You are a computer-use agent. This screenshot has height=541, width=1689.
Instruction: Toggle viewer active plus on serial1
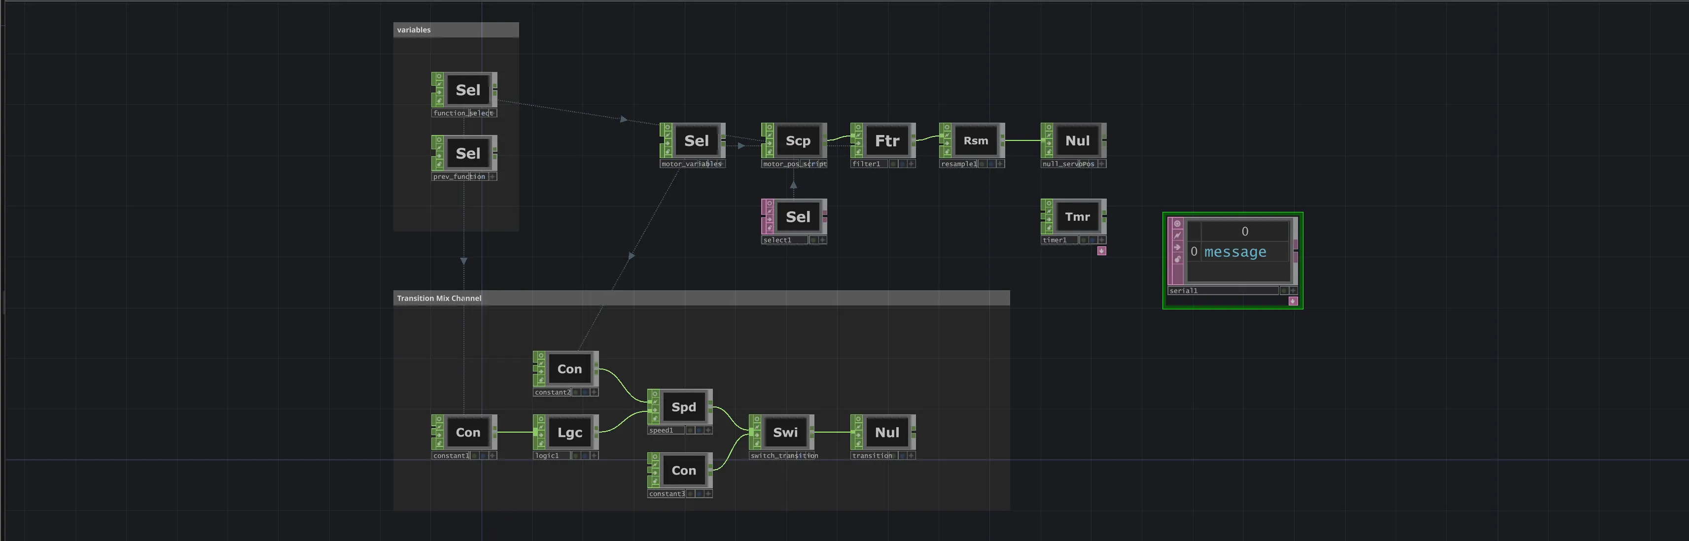click(1292, 291)
